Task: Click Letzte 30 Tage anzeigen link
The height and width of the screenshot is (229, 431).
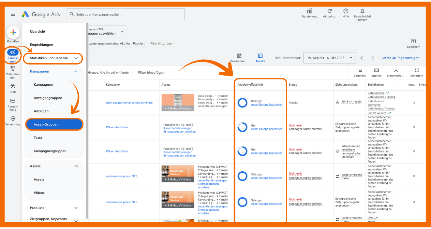Action: click(x=400, y=58)
